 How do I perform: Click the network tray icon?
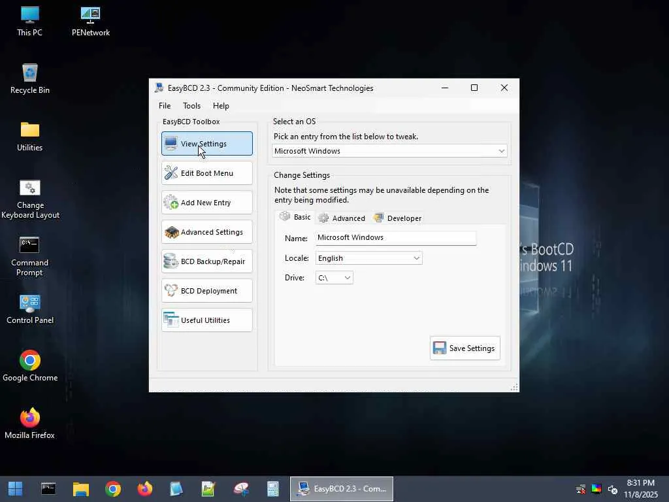click(581, 489)
